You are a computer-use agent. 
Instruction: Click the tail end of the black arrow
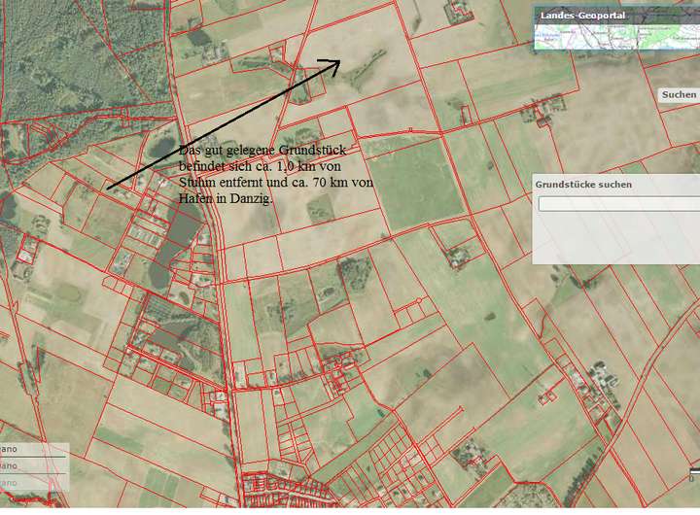tap(108, 185)
